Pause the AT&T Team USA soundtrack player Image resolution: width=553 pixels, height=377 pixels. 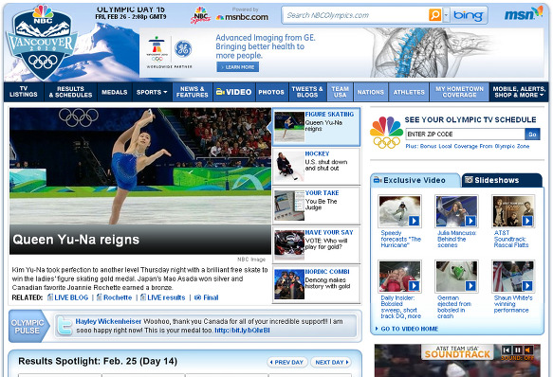517,350
